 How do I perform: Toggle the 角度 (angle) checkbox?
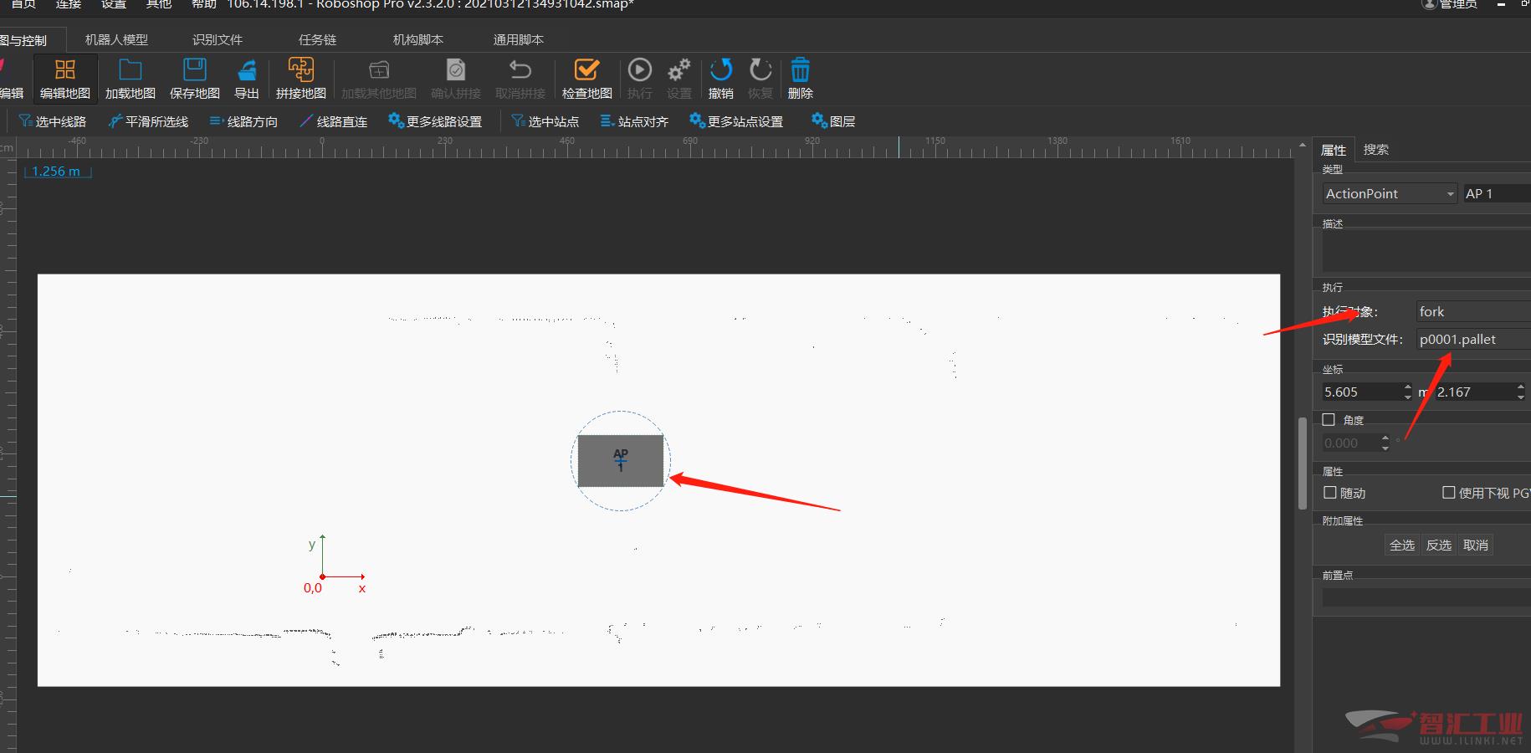pos(1329,420)
